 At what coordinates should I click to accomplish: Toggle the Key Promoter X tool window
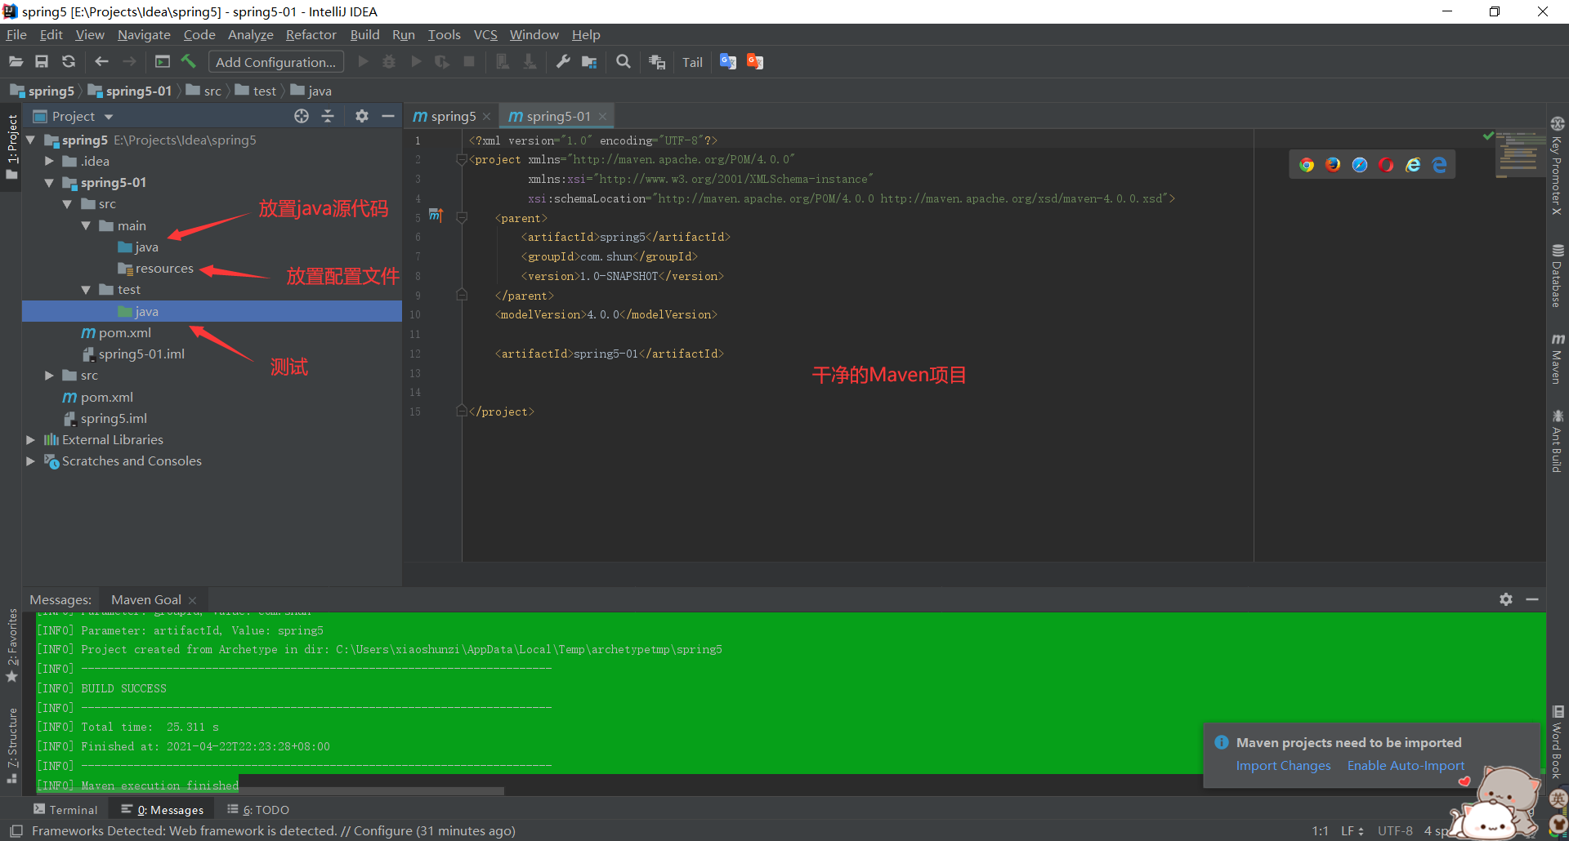(1558, 166)
